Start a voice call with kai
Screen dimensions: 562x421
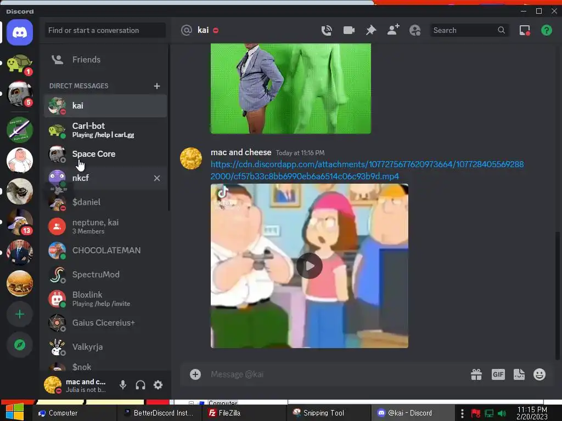(x=327, y=31)
